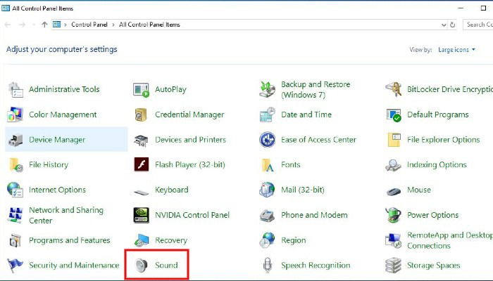Image resolution: width=493 pixels, height=281 pixels.
Task: Click the All Control Panel Items breadcrumb
Action: pyautogui.click(x=149, y=25)
